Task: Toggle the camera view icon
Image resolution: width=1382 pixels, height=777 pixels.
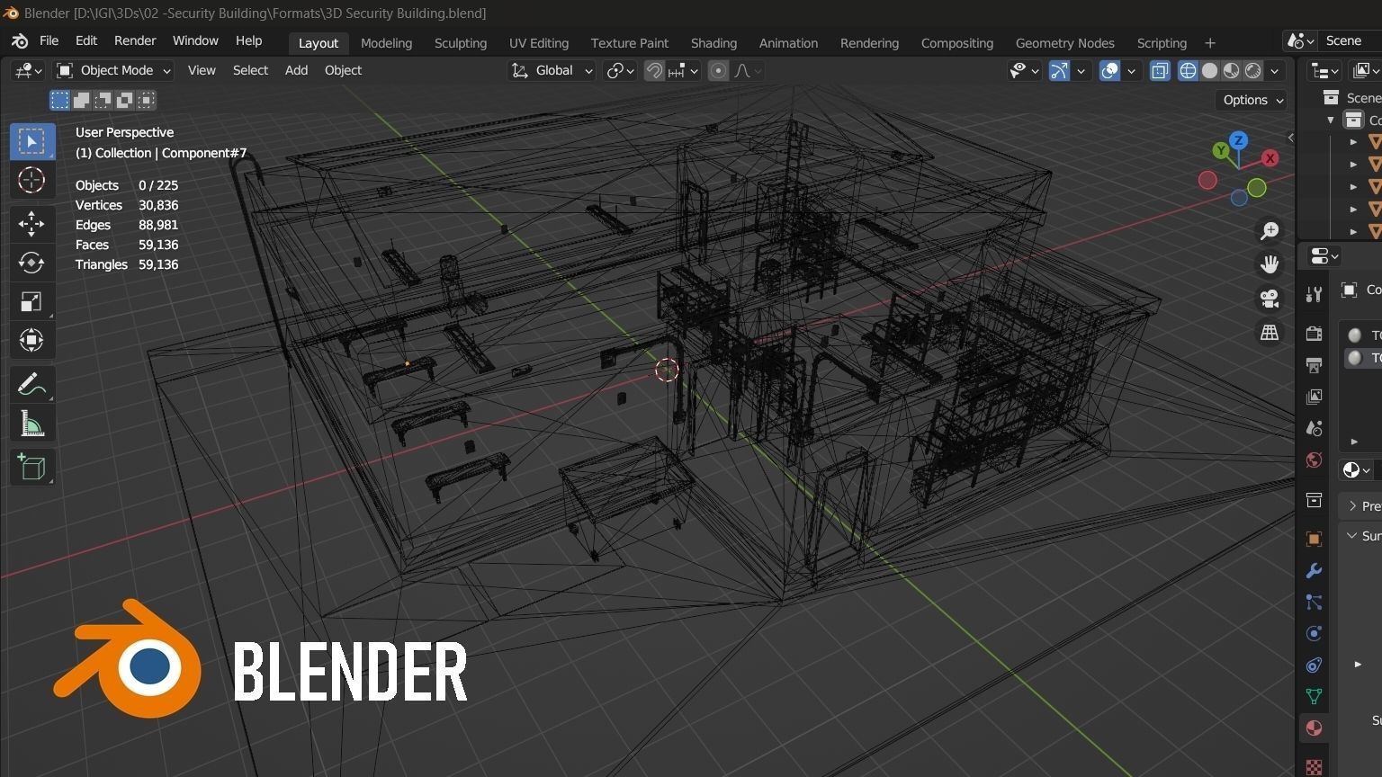Action: click(x=1270, y=299)
